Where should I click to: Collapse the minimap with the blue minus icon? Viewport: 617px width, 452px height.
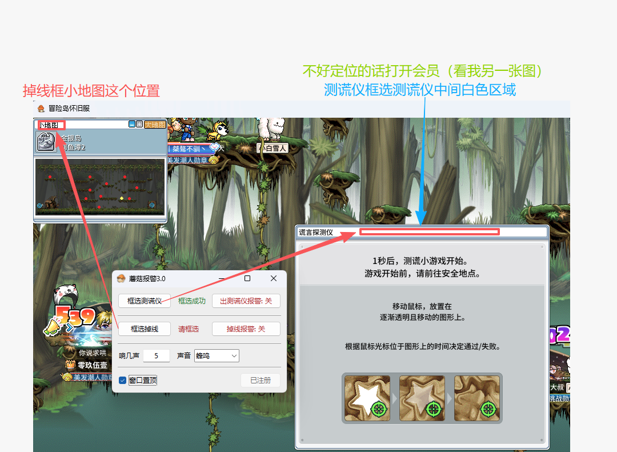132,125
